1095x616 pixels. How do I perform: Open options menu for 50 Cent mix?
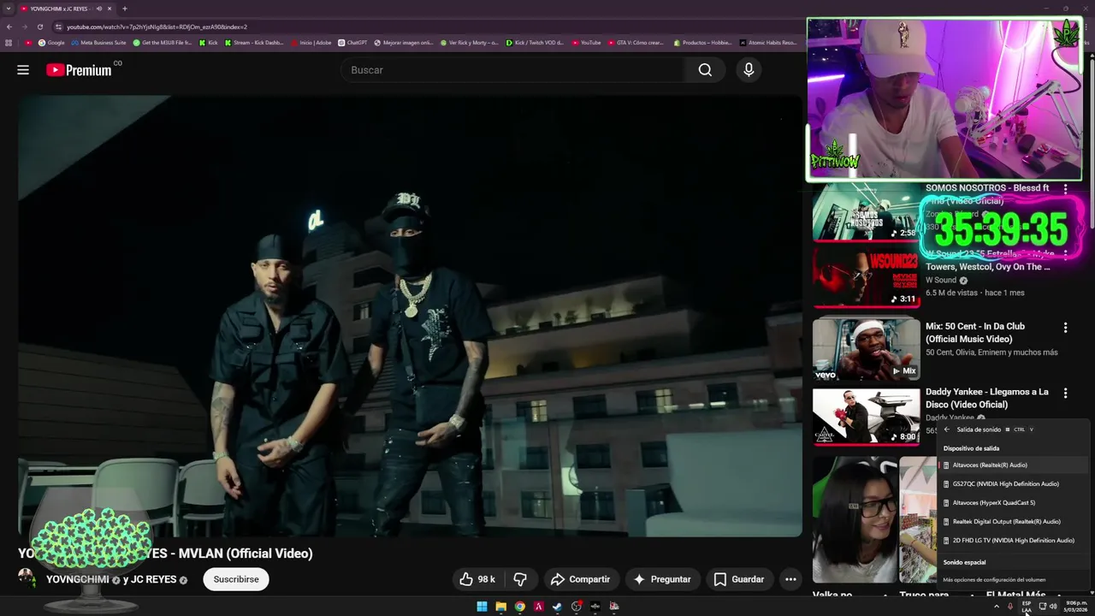[1065, 328]
